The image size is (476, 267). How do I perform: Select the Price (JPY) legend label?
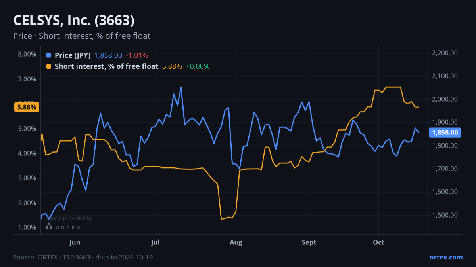[73, 55]
